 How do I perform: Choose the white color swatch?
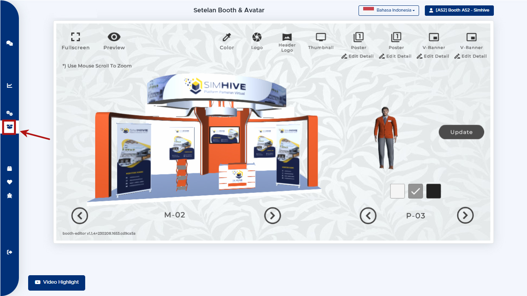(x=397, y=191)
